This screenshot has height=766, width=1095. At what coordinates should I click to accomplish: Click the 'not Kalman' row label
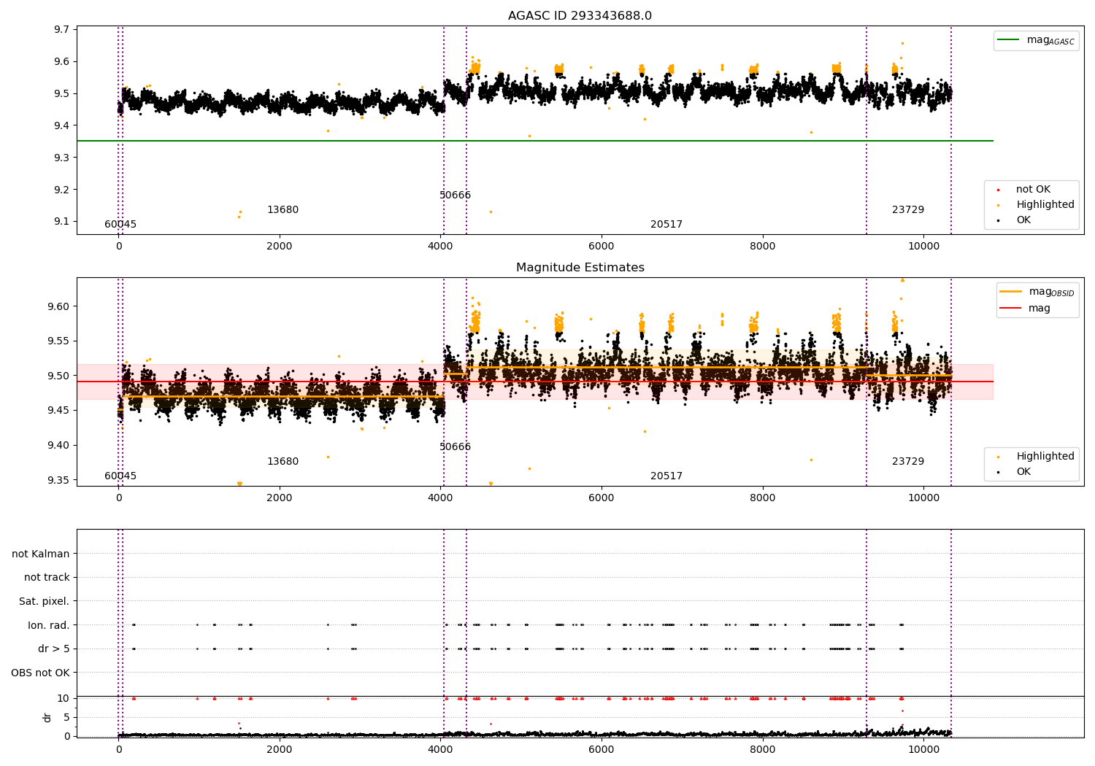coord(41,554)
